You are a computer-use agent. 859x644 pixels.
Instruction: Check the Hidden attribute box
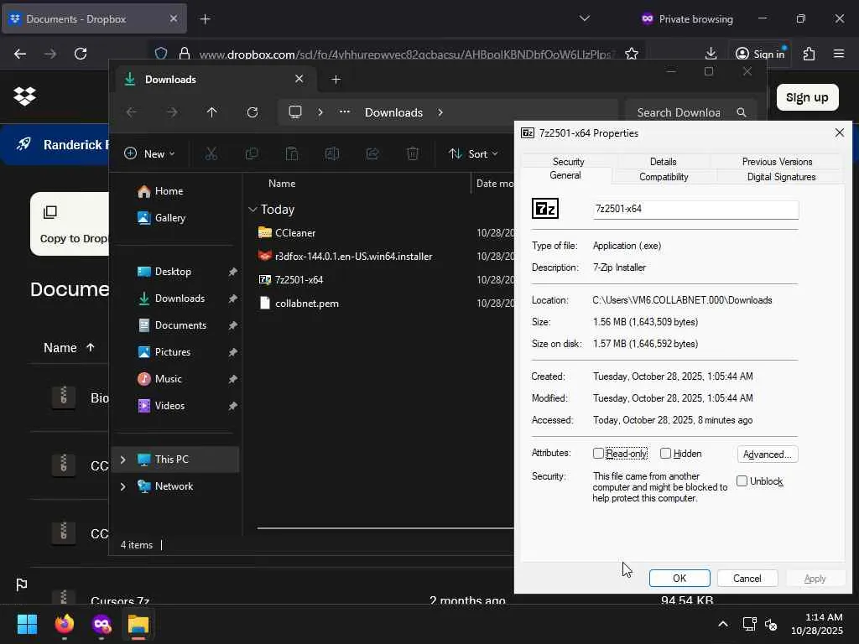665,454
